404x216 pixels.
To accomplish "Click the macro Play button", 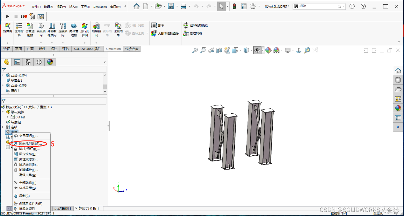I will pyautogui.click(x=8, y=16).
